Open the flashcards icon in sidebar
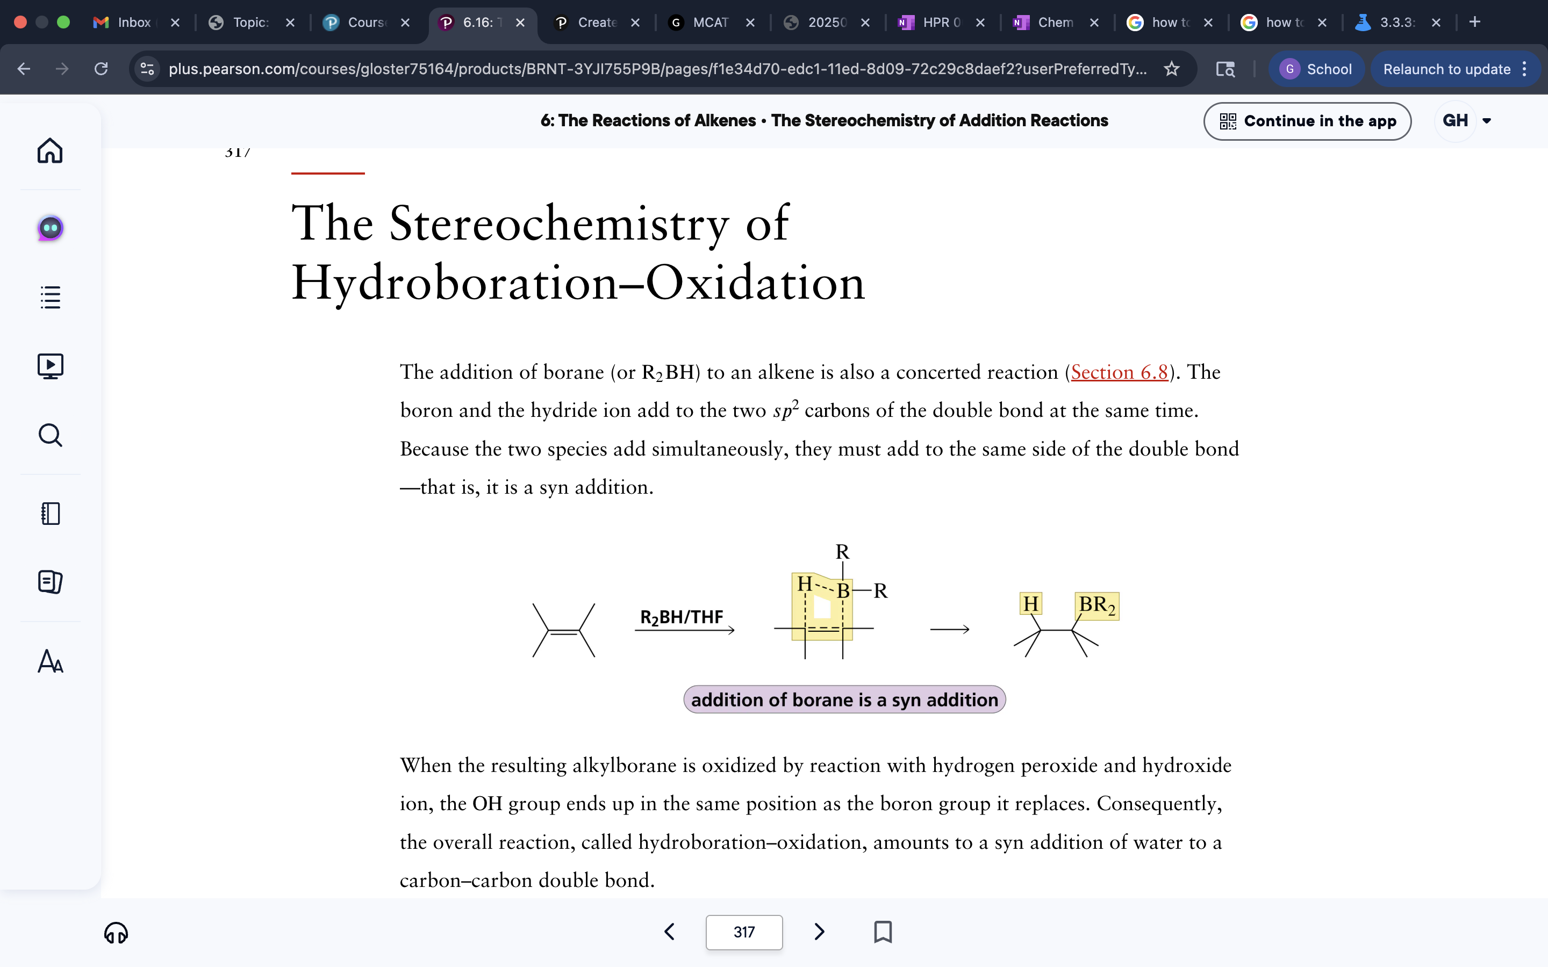 [x=50, y=582]
